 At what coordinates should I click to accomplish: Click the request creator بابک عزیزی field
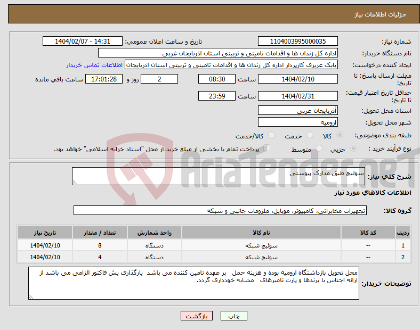(231, 65)
